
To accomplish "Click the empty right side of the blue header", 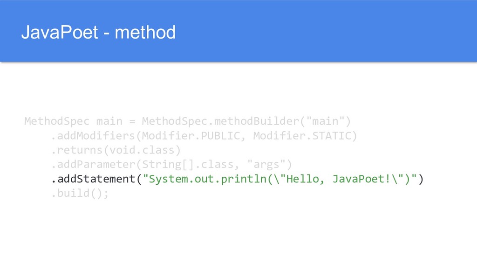I will (349, 32).
